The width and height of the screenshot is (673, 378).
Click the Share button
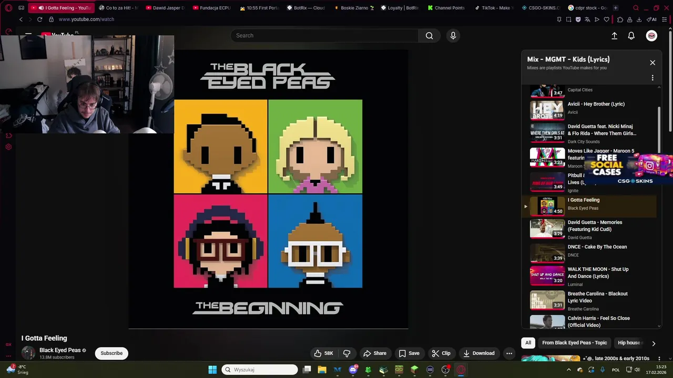[375, 353]
